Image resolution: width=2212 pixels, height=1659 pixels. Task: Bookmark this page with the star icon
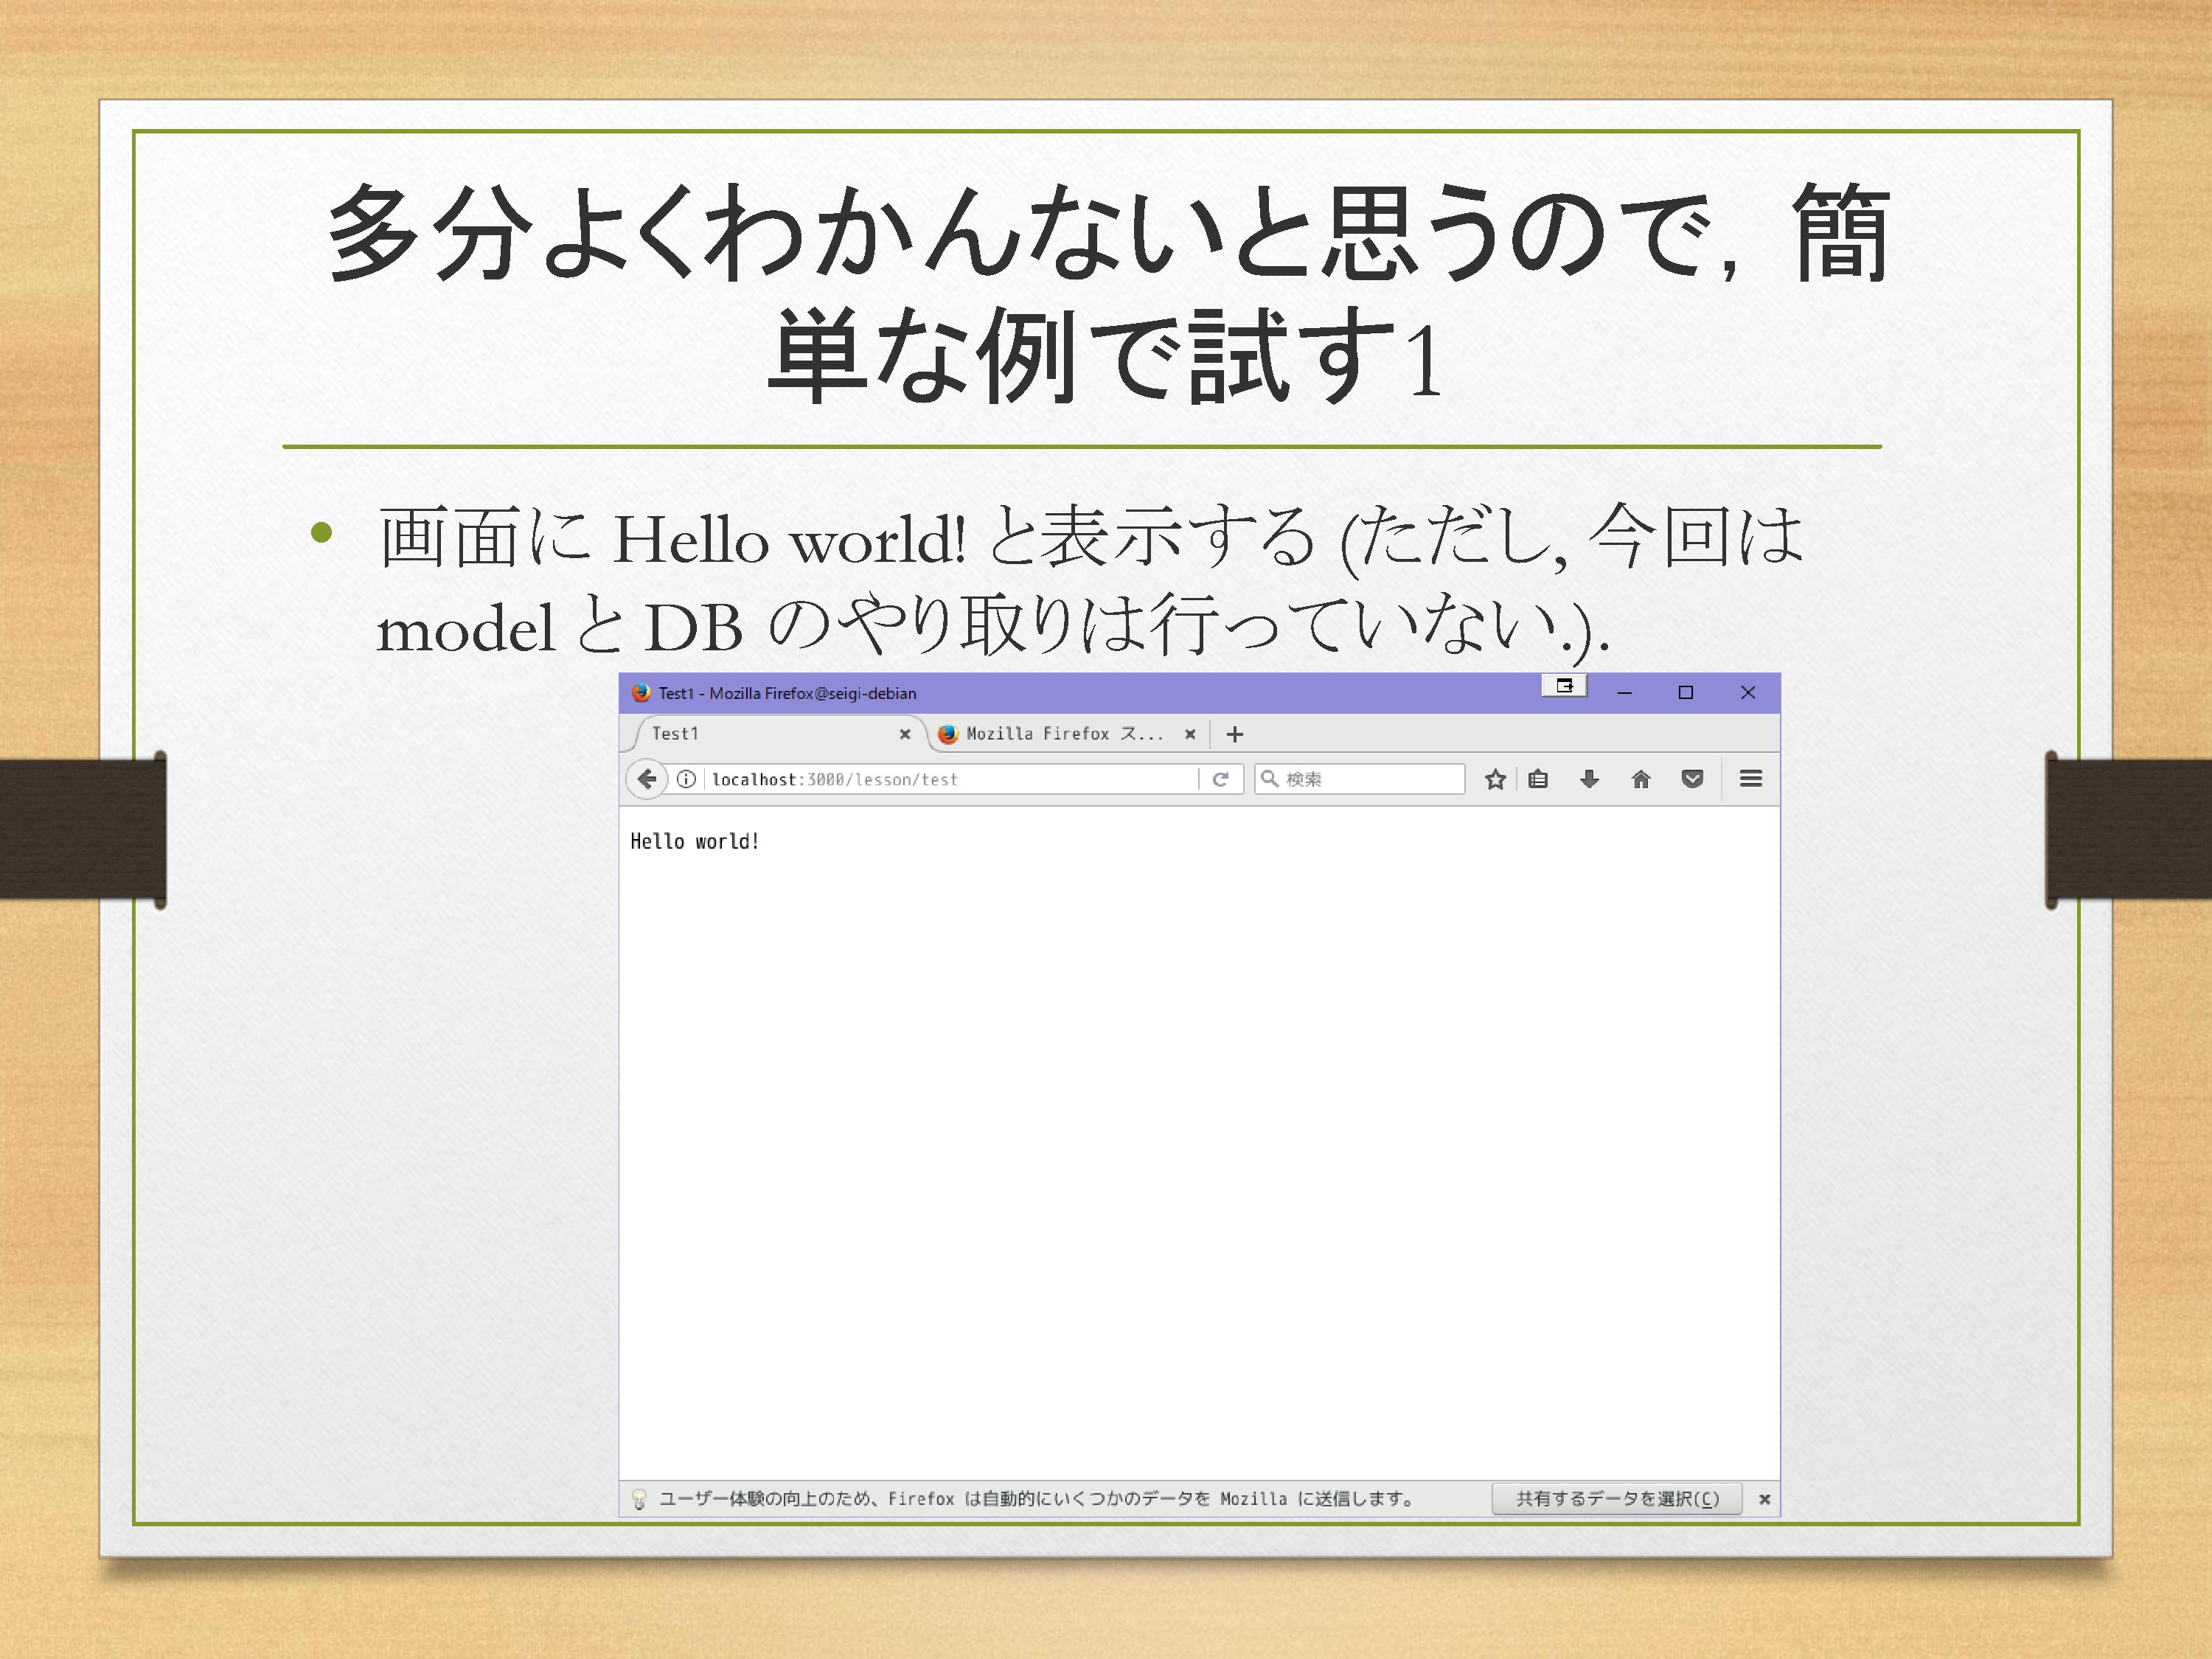click(x=1495, y=779)
